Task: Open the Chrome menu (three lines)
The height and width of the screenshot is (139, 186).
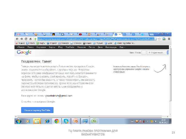Action: 169,39
